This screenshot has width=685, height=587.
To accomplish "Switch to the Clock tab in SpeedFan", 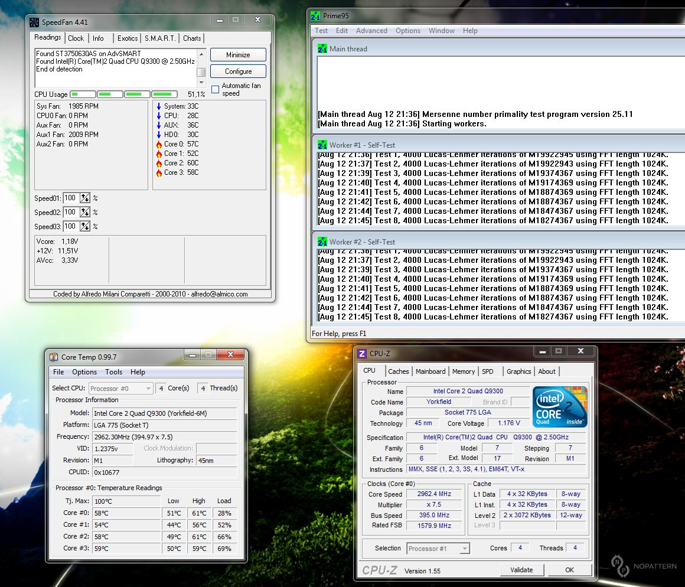I will tap(76, 38).
